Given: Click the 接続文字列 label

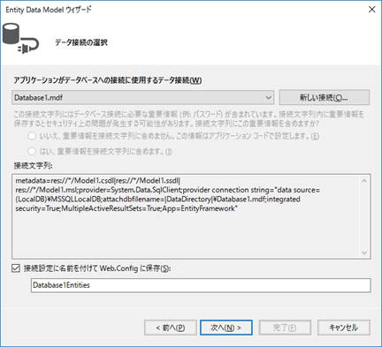Looking at the screenshot, I should click(33, 166).
